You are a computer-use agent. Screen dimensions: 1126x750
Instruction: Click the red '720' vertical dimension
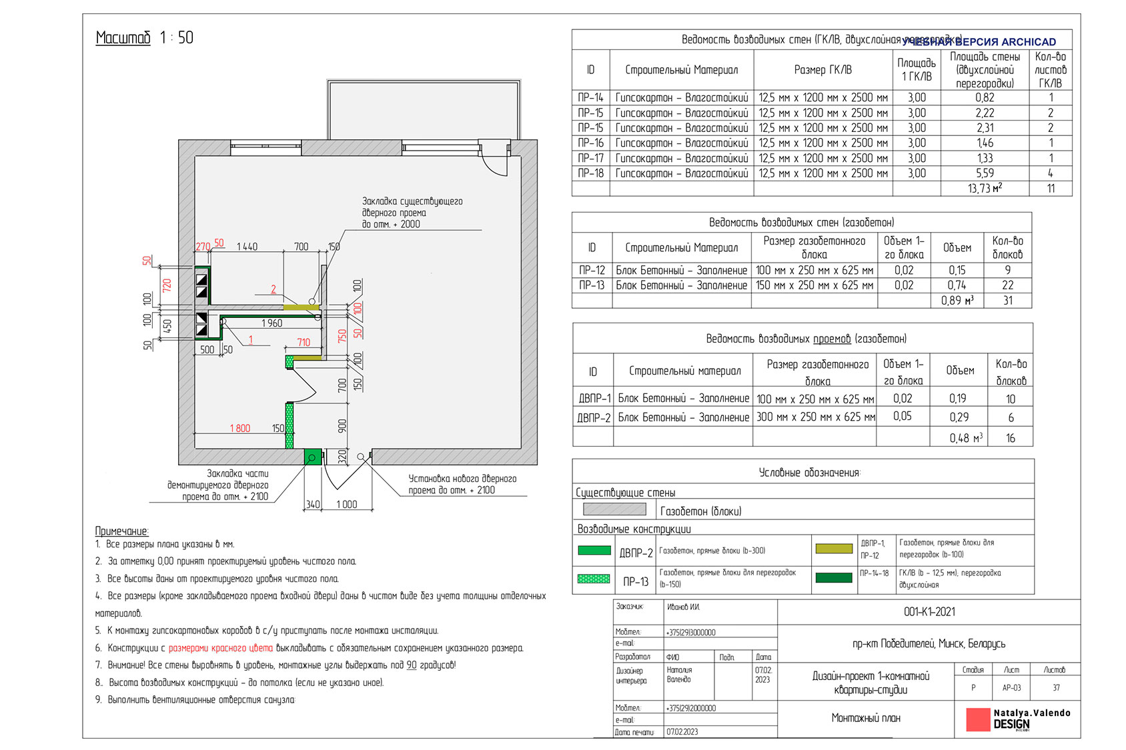(x=167, y=285)
